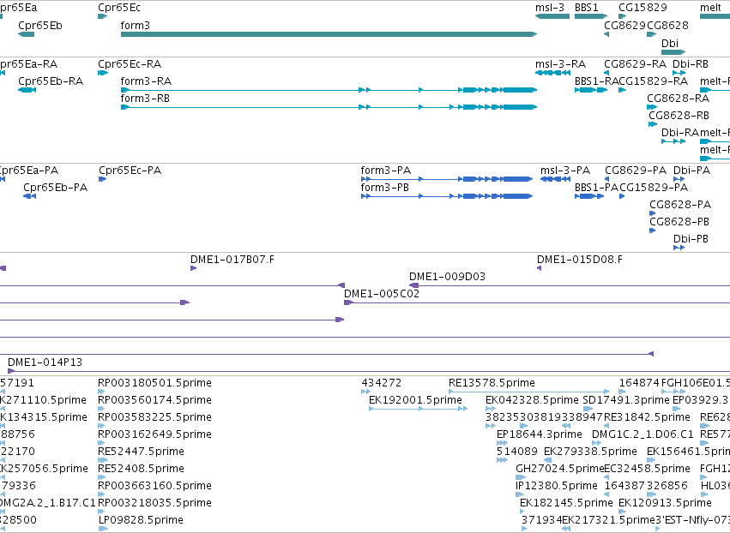Click the LP09828.5prime EST label

pos(141,520)
